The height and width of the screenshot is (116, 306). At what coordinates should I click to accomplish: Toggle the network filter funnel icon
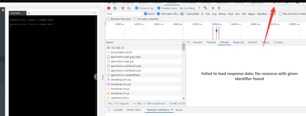tap(123, 8)
